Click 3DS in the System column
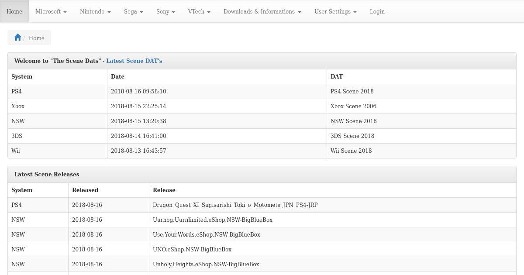The image size is (524, 275). click(17, 136)
